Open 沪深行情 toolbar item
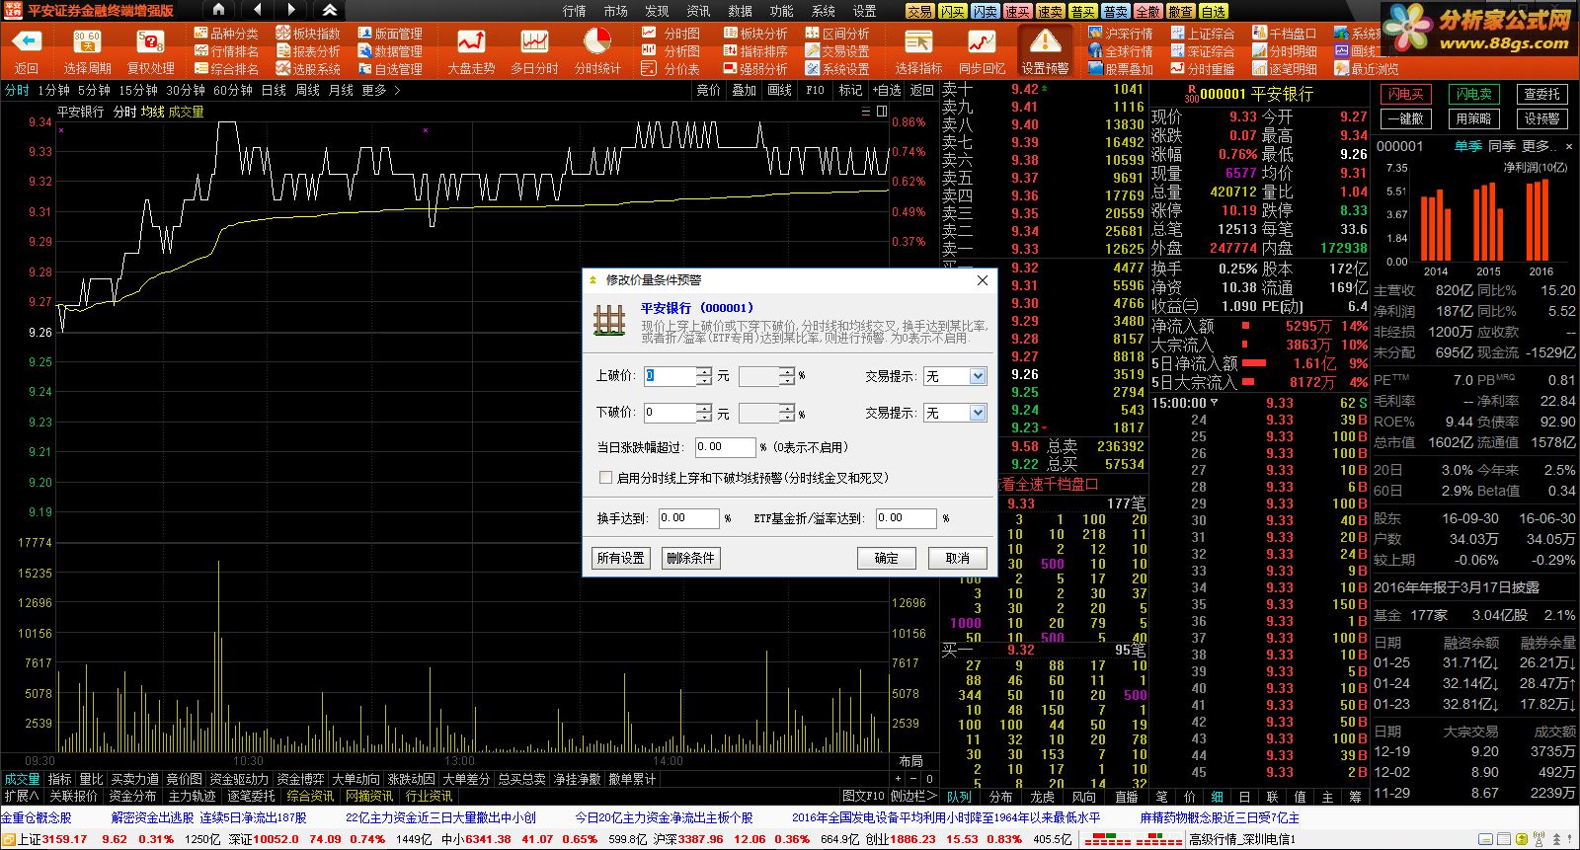The image size is (1580, 850). [1121, 34]
